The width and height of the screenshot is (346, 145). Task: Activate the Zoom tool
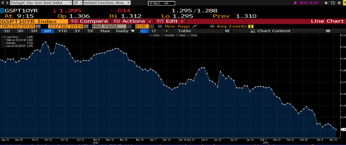193,35
